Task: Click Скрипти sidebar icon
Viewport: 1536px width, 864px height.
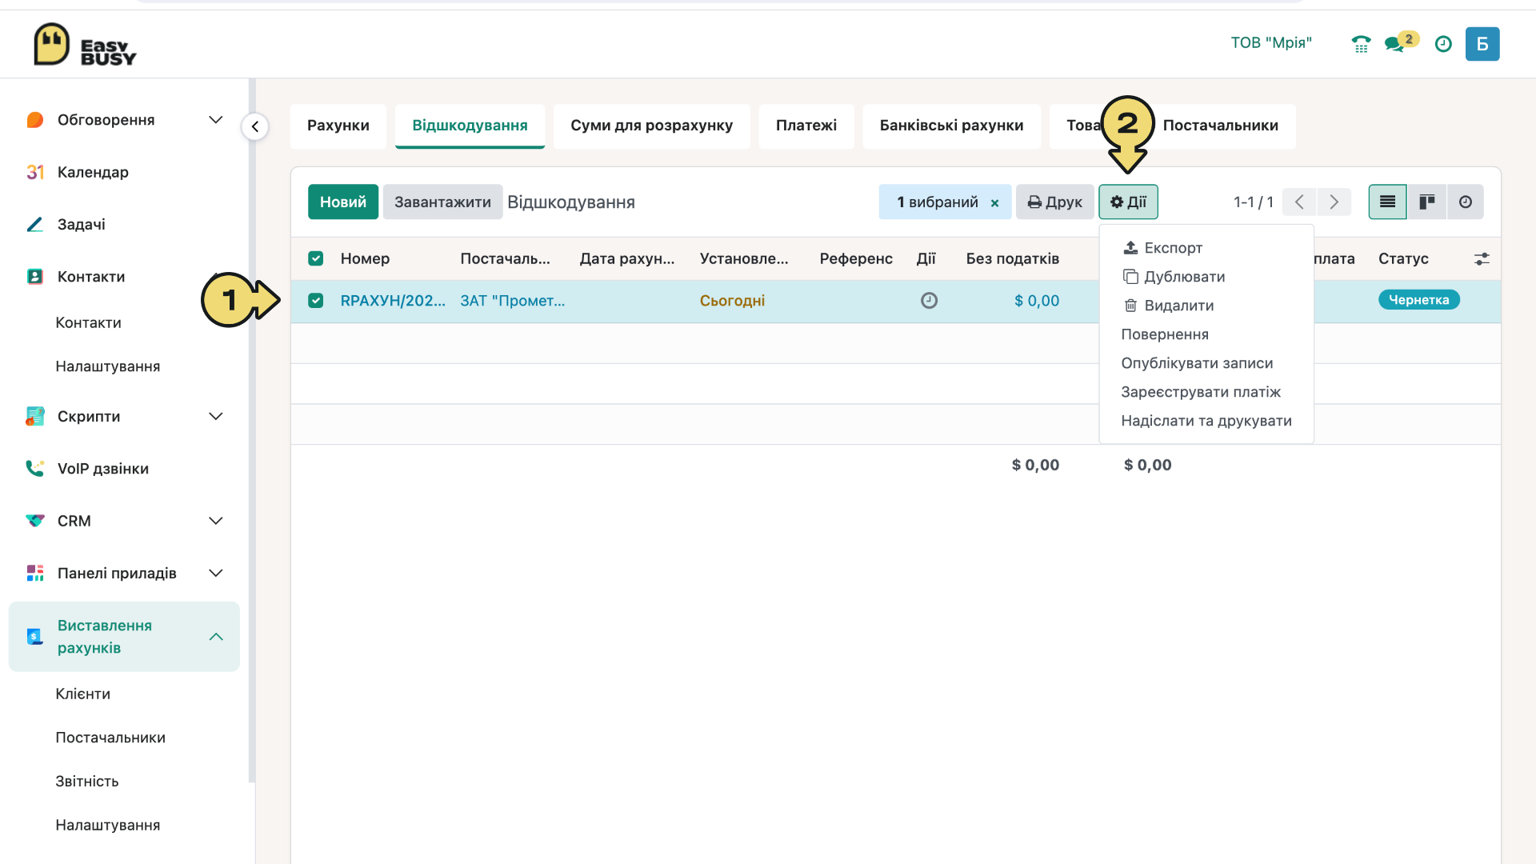Action: 35,416
